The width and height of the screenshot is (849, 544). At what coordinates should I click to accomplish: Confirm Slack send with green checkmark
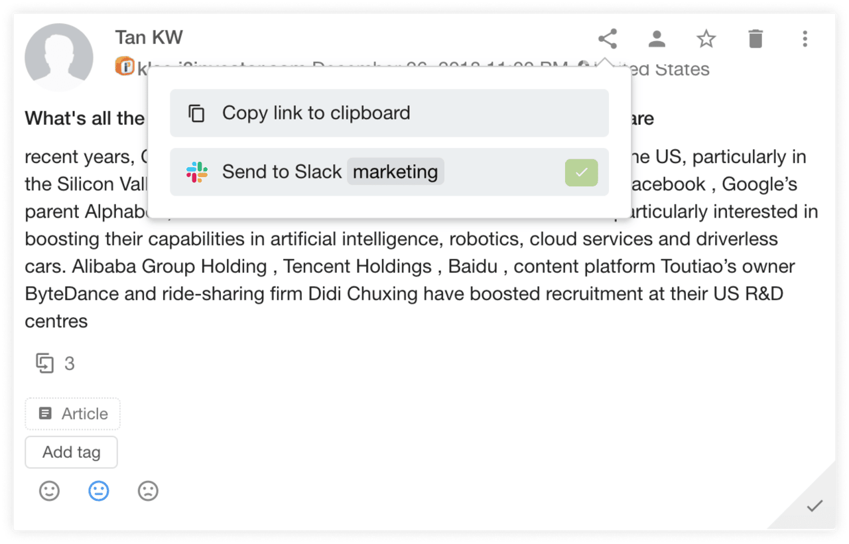coord(581,172)
